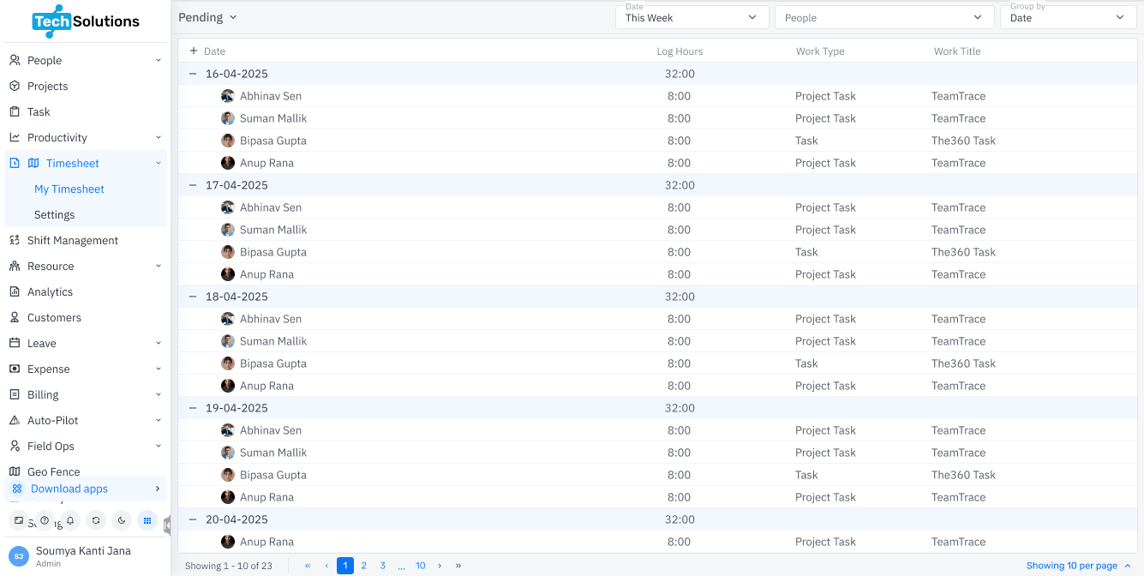This screenshot has width=1144, height=576.
Task: Collapse the 18-04-2025 date group
Action: (x=193, y=297)
